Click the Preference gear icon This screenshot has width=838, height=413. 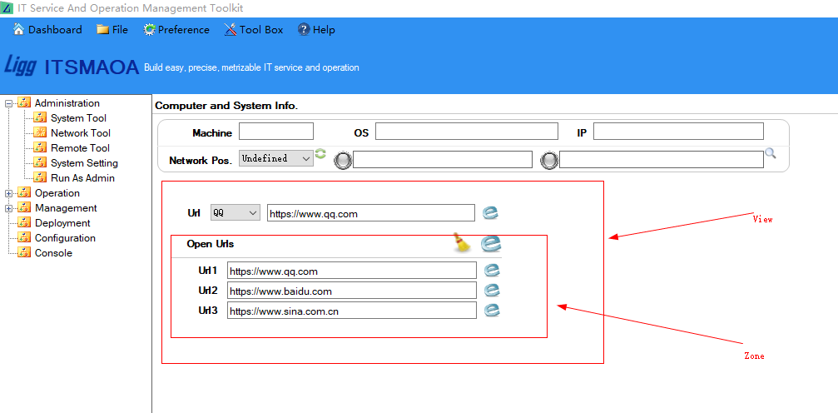tap(150, 30)
